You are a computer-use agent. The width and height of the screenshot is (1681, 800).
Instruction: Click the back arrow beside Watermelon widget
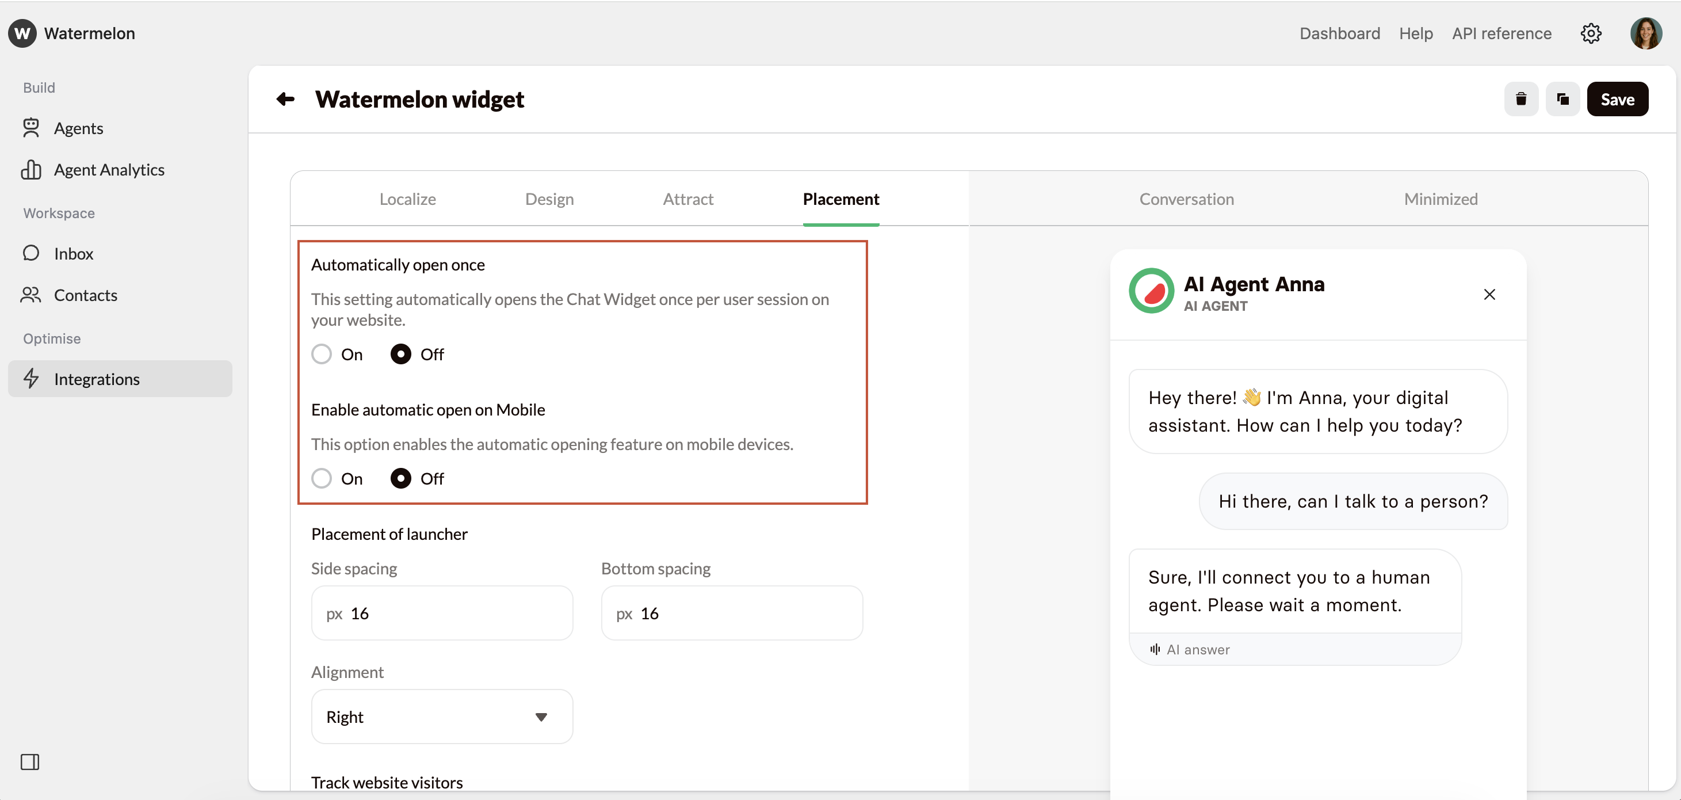tap(285, 99)
